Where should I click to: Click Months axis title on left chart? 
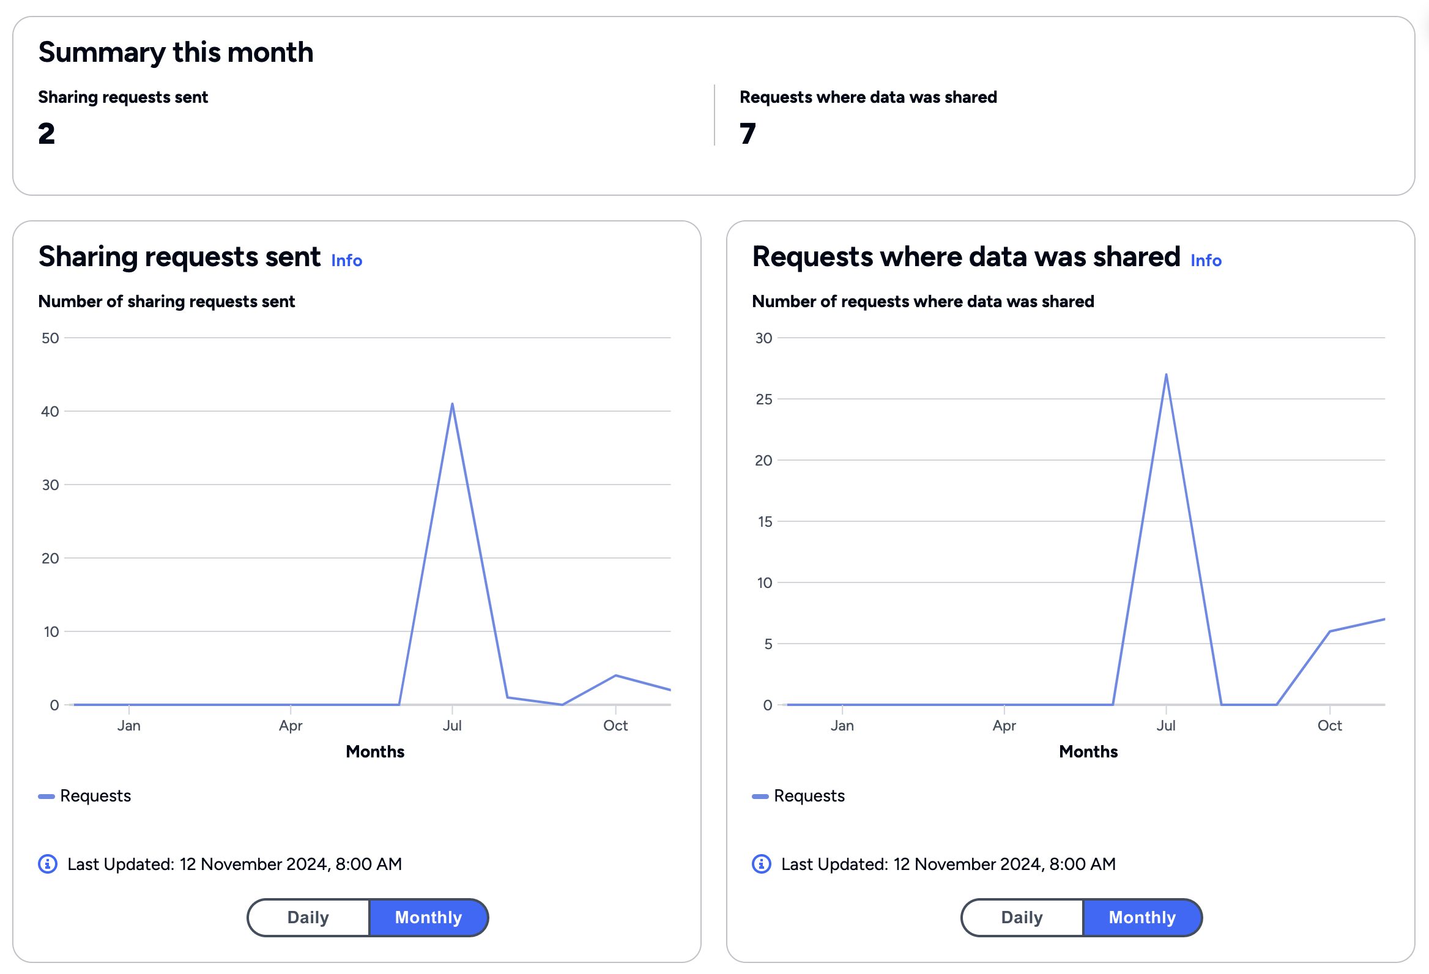pyautogui.click(x=375, y=751)
